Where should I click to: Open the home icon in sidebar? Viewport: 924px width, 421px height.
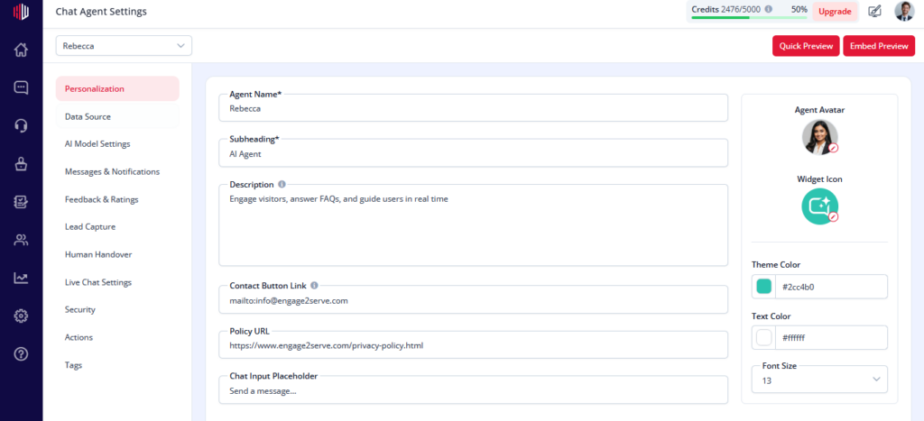[x=22, y=50]
